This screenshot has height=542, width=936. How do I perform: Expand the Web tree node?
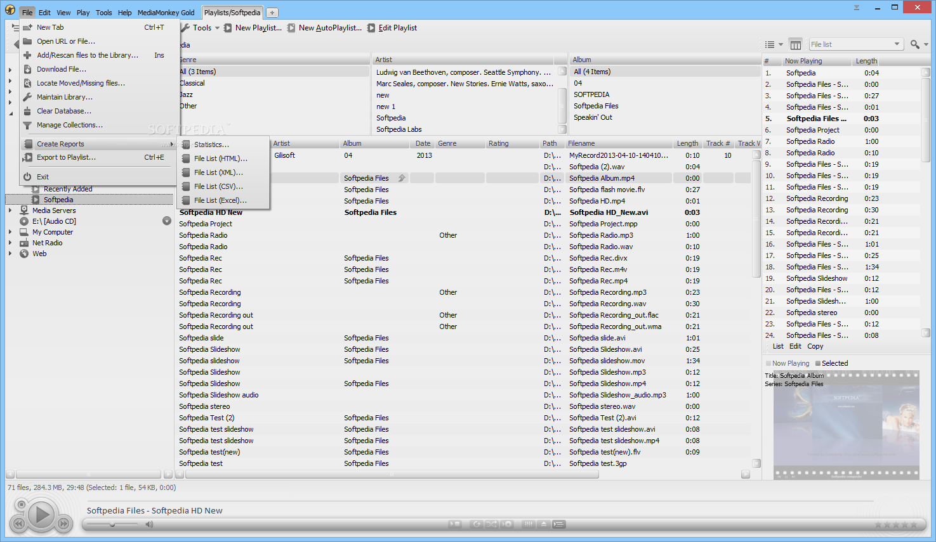tap(10, 254)
